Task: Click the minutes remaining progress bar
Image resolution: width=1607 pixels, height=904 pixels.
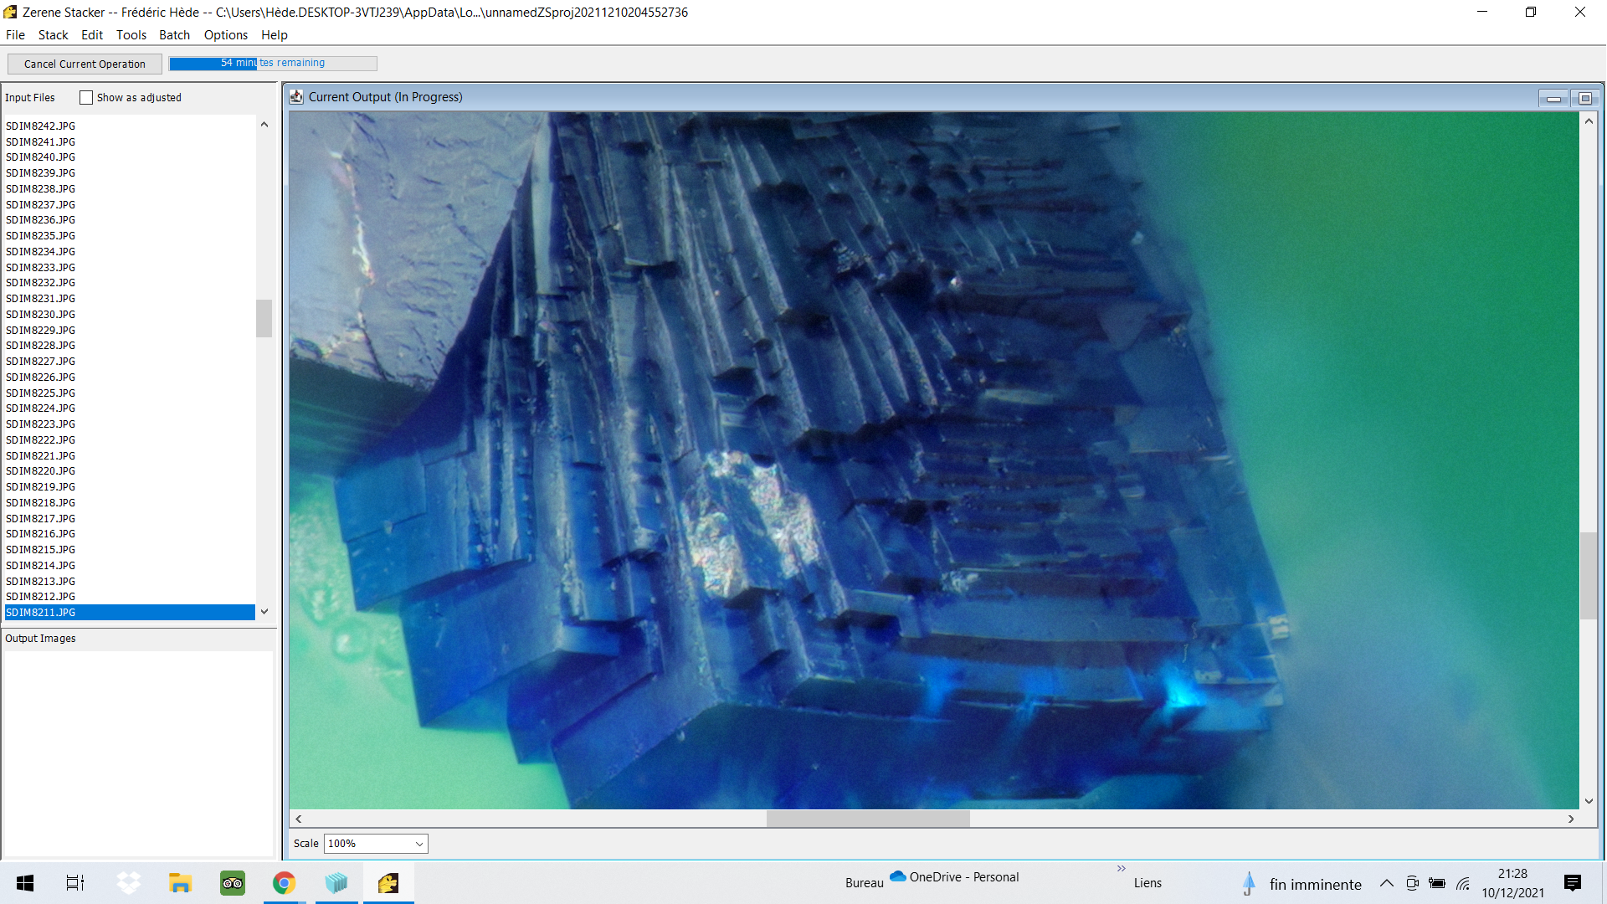Action: (273, 64)
